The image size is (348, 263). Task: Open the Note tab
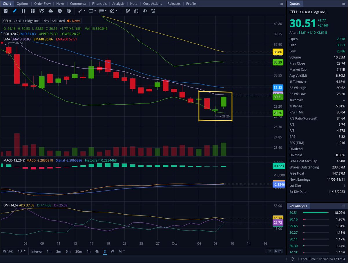134,3
